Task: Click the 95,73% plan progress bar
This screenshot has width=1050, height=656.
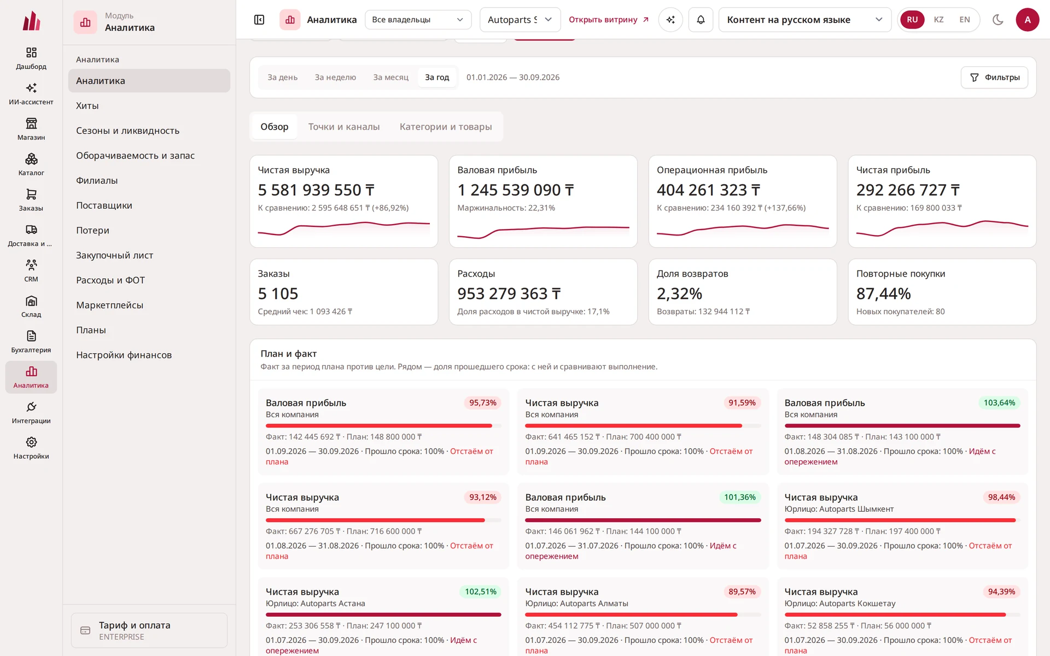Action: 383,426
